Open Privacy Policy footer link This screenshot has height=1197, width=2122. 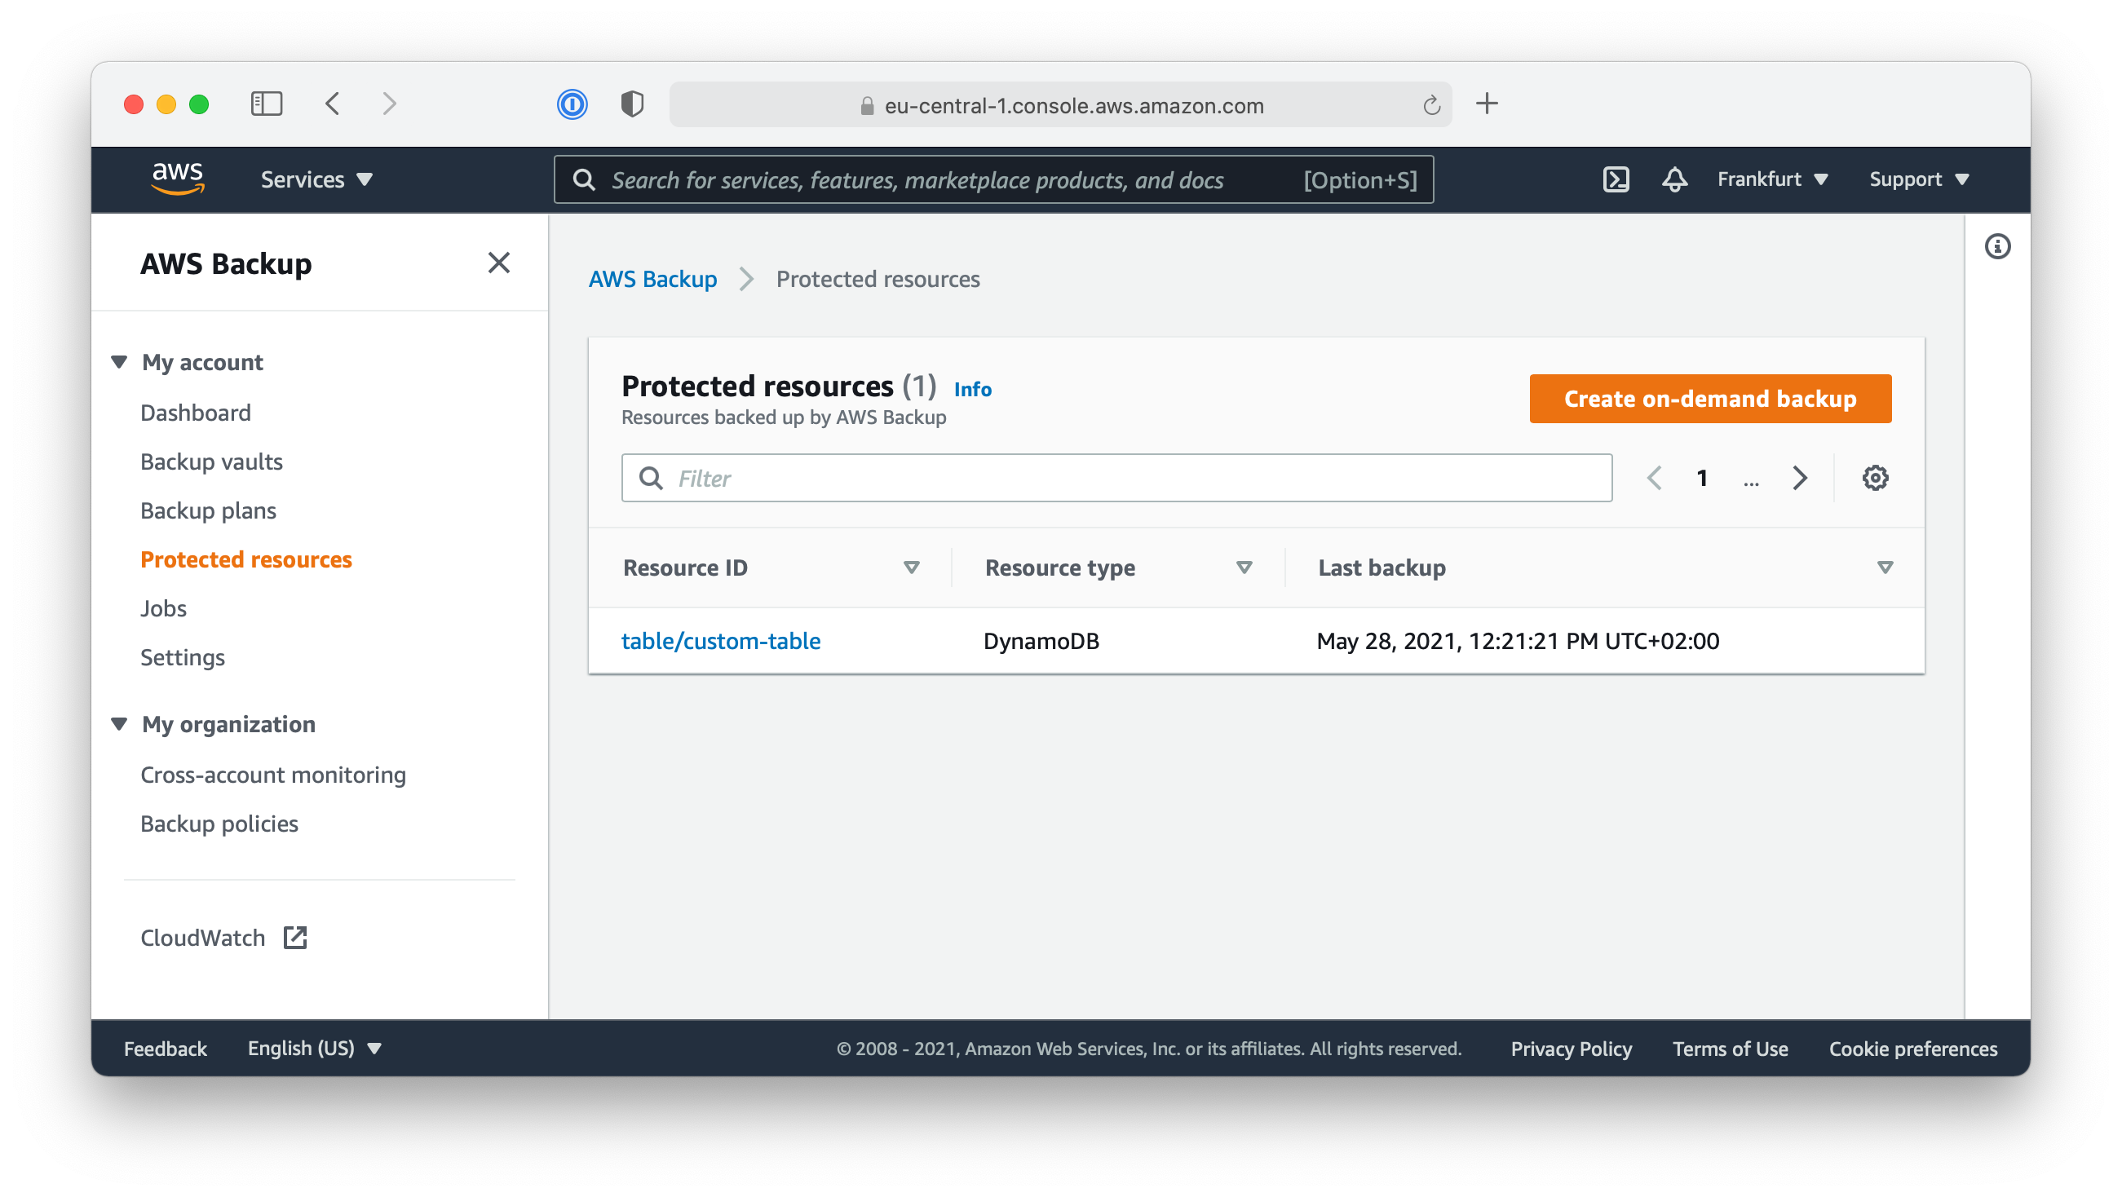click(x=1570, y=1048)
